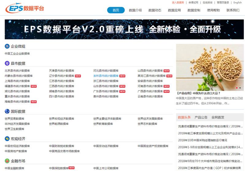
Task: Open 吉林县市统计数据库 link
Action: [x=106, y=76]
